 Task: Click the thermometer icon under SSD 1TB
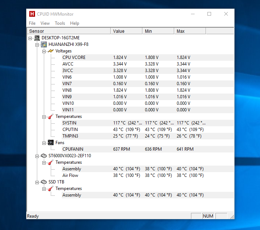51,189
